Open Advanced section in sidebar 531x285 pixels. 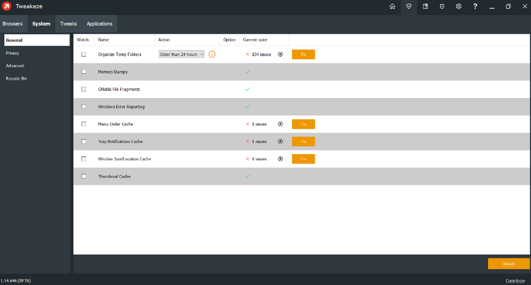pyautogui.click(x=15, y=66)
